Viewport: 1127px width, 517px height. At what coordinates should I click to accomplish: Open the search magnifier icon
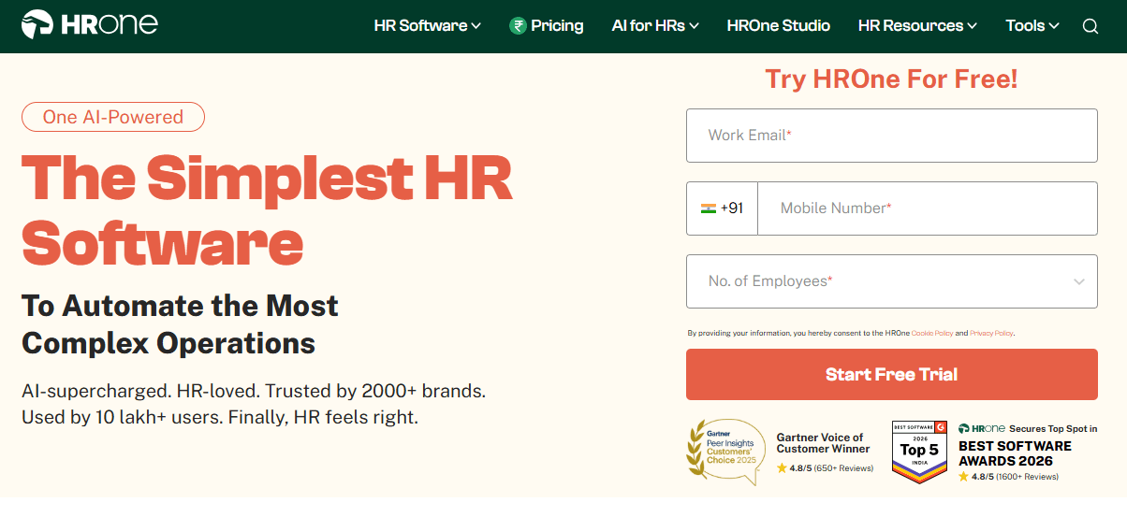[x=1090, y=26]
